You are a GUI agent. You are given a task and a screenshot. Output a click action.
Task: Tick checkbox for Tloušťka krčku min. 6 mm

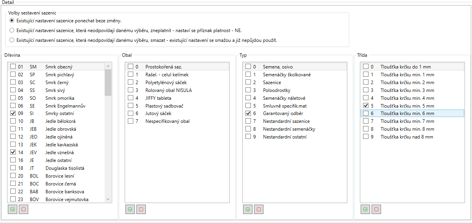pos(366,113)
